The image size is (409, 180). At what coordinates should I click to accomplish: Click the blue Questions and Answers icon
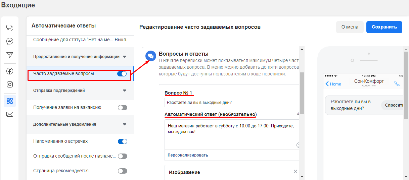[151, 56]
